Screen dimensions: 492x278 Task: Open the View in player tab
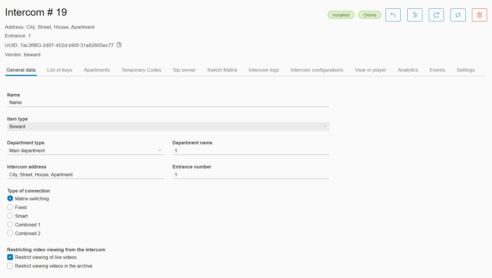(370, 70)
